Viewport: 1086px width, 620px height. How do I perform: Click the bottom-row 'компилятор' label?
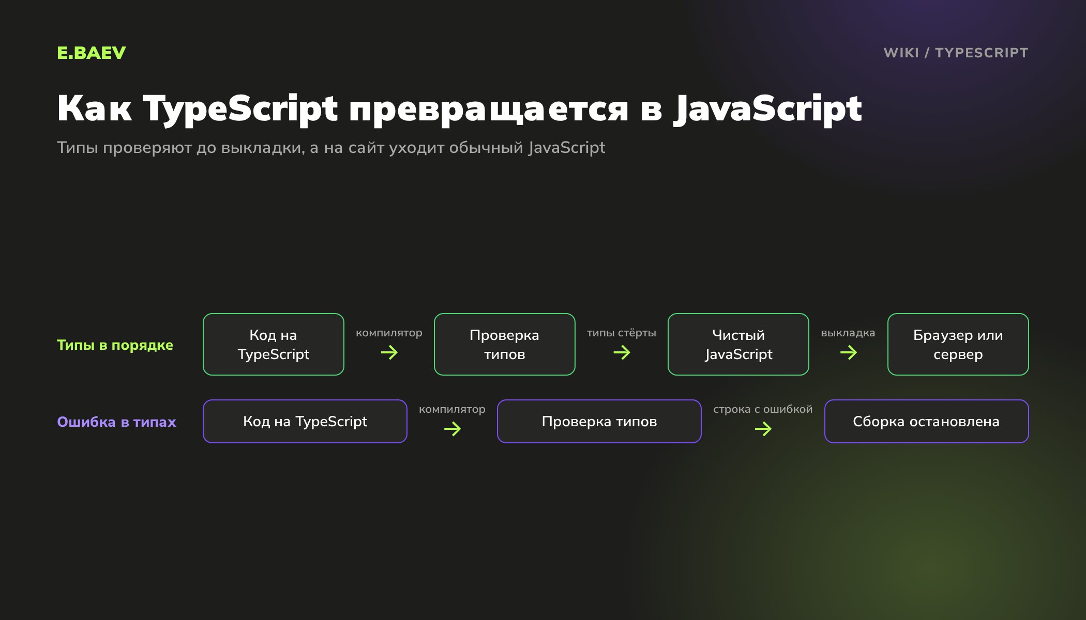click(x=452, y=409)
